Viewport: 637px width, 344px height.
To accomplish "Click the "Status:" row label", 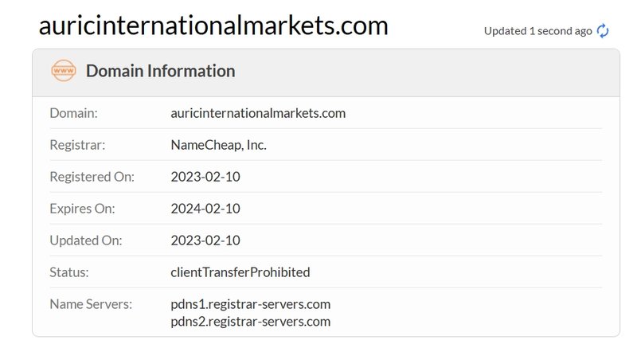I will click(x=68, y=272).
